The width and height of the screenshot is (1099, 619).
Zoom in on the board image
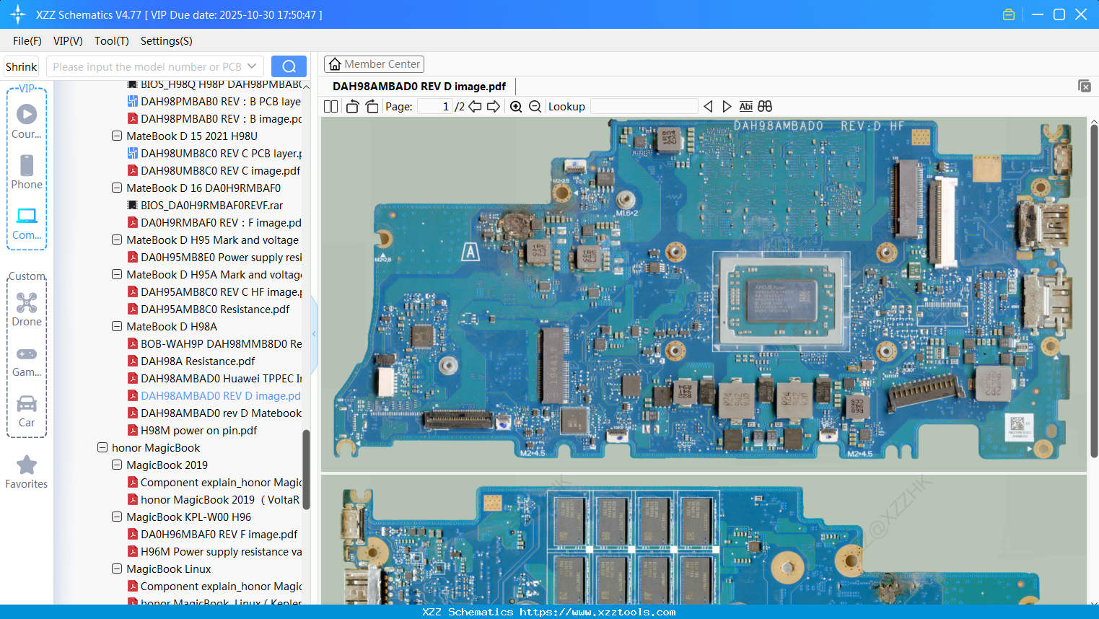pyautogui.click(x=516, y=107)
